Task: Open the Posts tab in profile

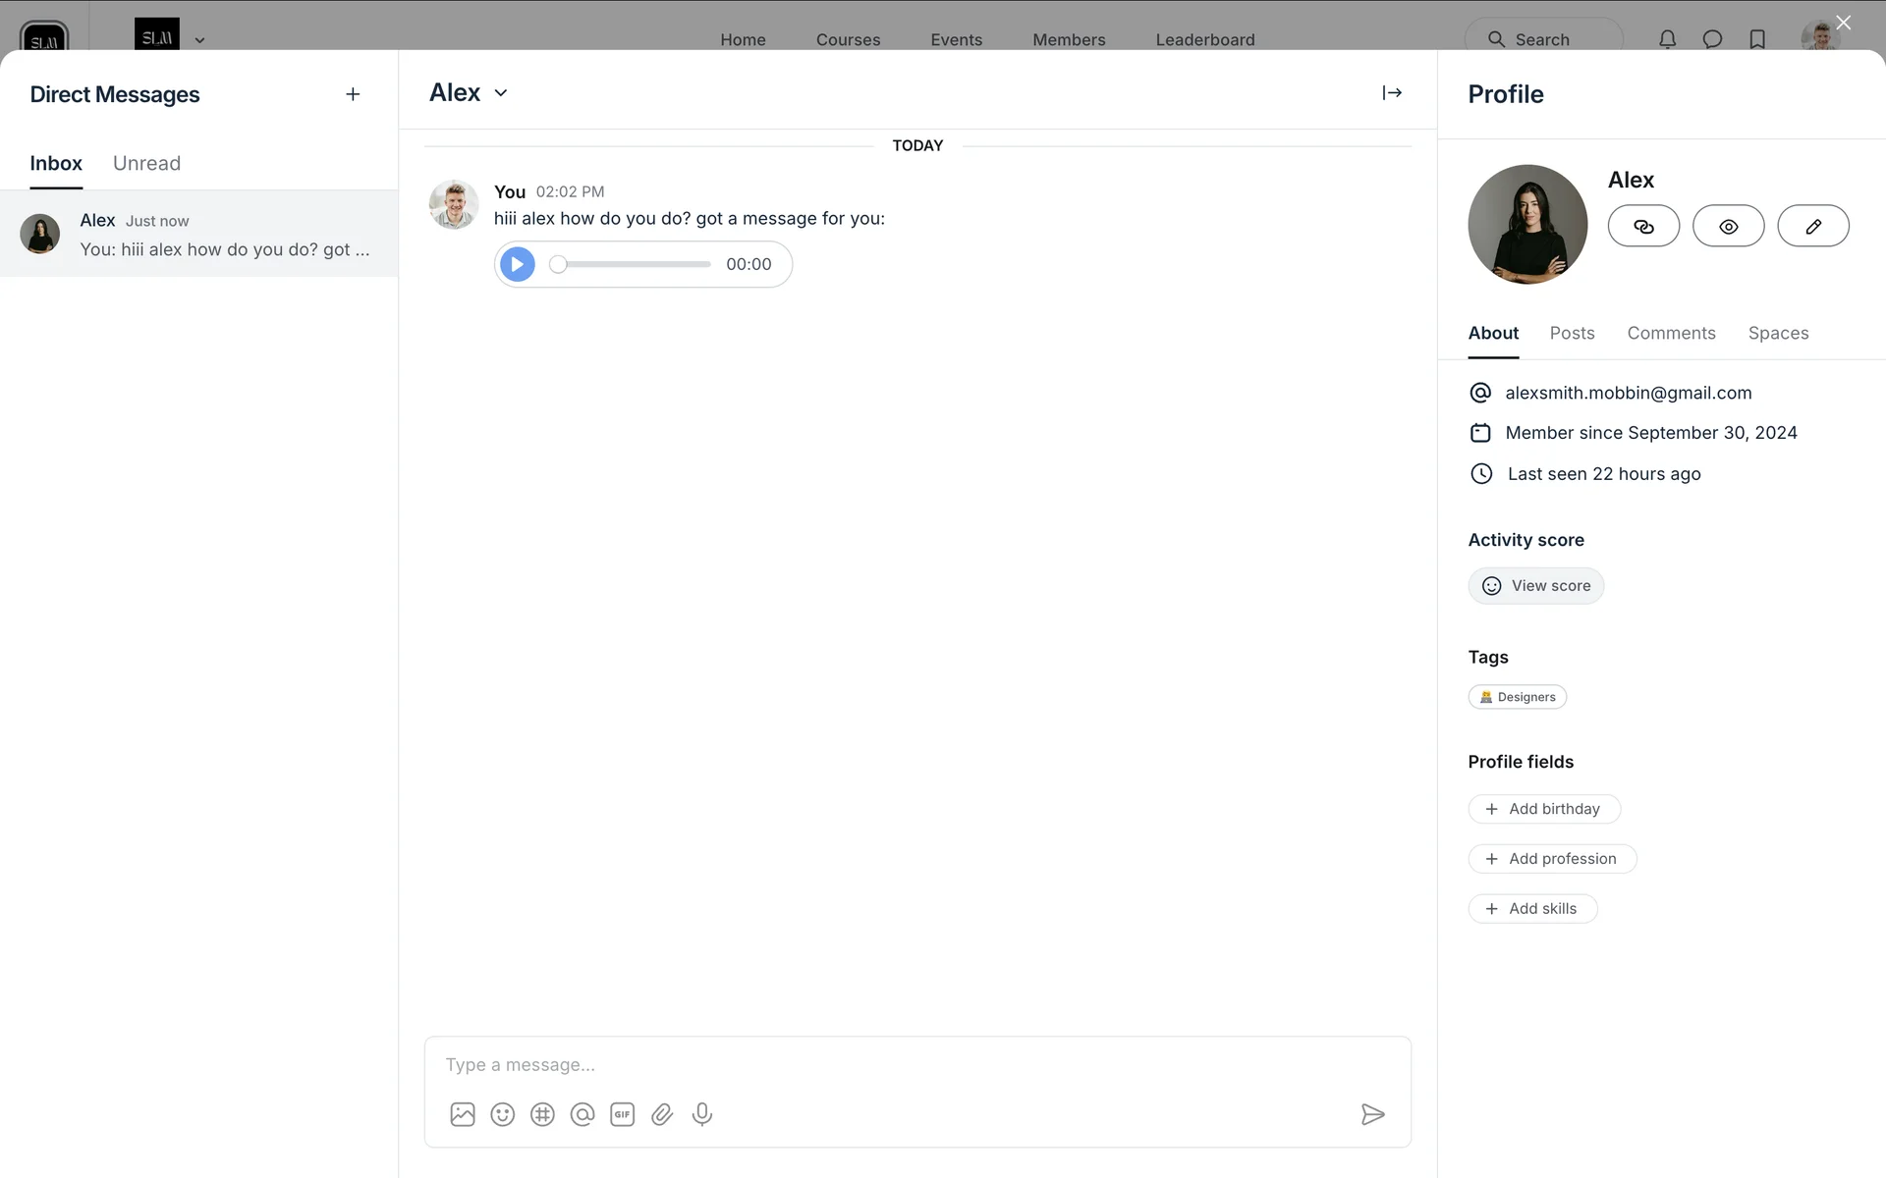Action: coord(1572,333)
